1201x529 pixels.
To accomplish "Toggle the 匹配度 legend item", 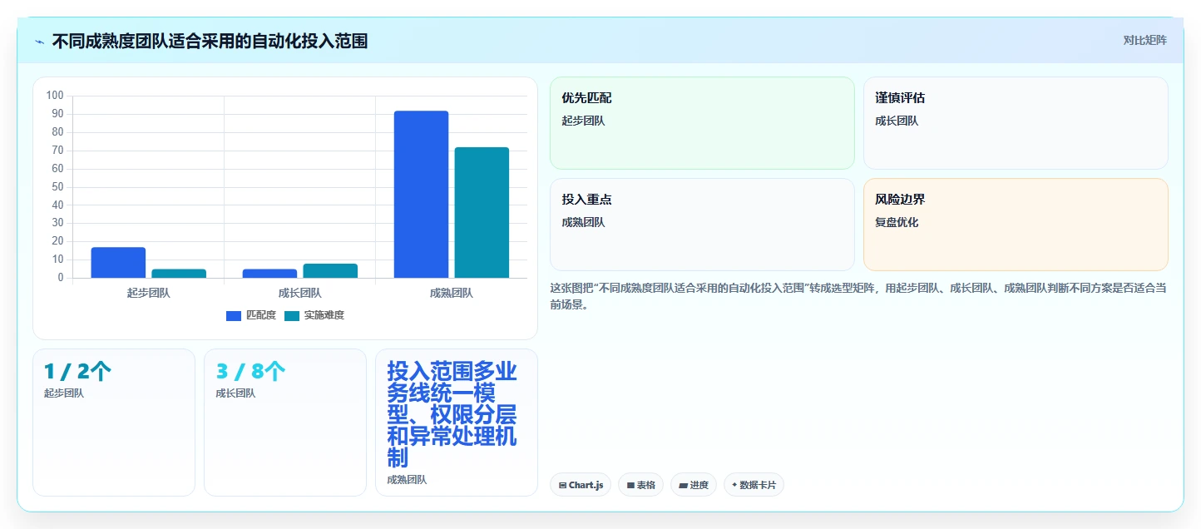I will pyautogui.click(x=251, y=315).
